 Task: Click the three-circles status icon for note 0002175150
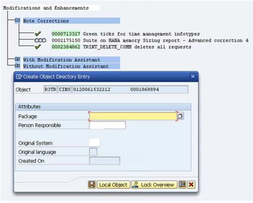tap(40, 41)
